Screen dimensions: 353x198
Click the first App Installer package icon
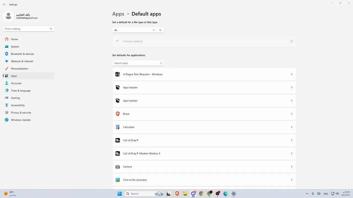point(118,87)
